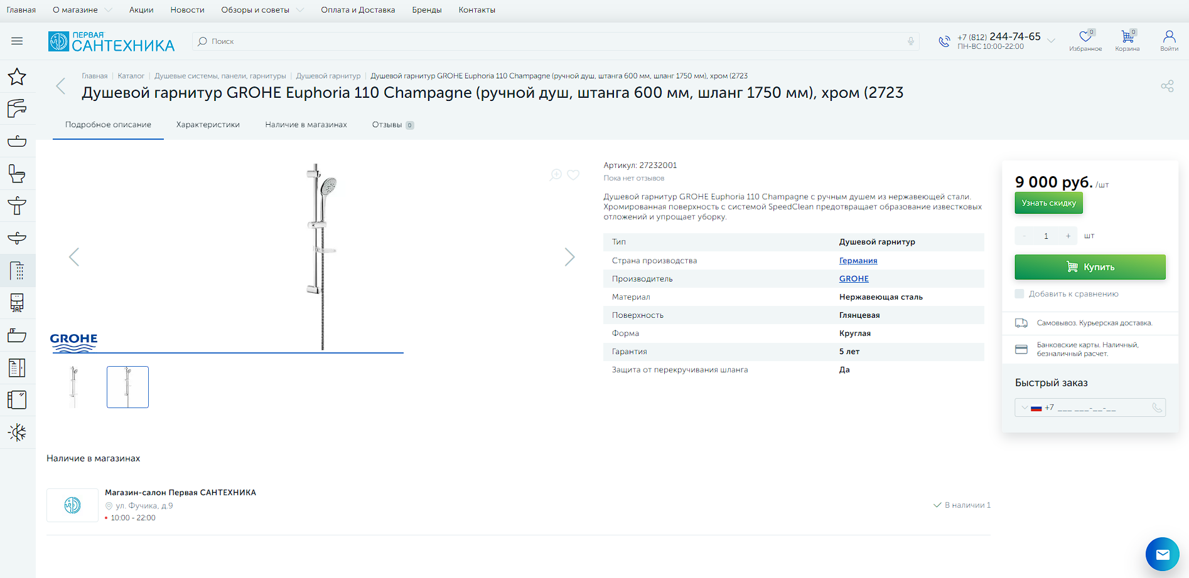Image resolution: width=1189 pixels, height=578 pixels.
Task: Open Бренды in top menu
Action: pyautogui.click(x=427, y=10)
